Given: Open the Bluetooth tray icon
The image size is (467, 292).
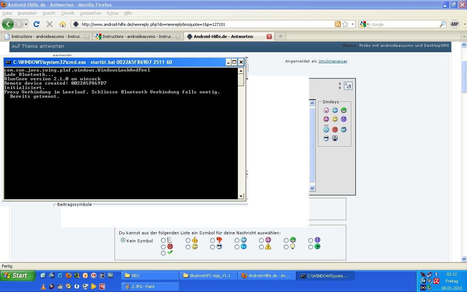Looking at the screenshot, I should (436, 274).
